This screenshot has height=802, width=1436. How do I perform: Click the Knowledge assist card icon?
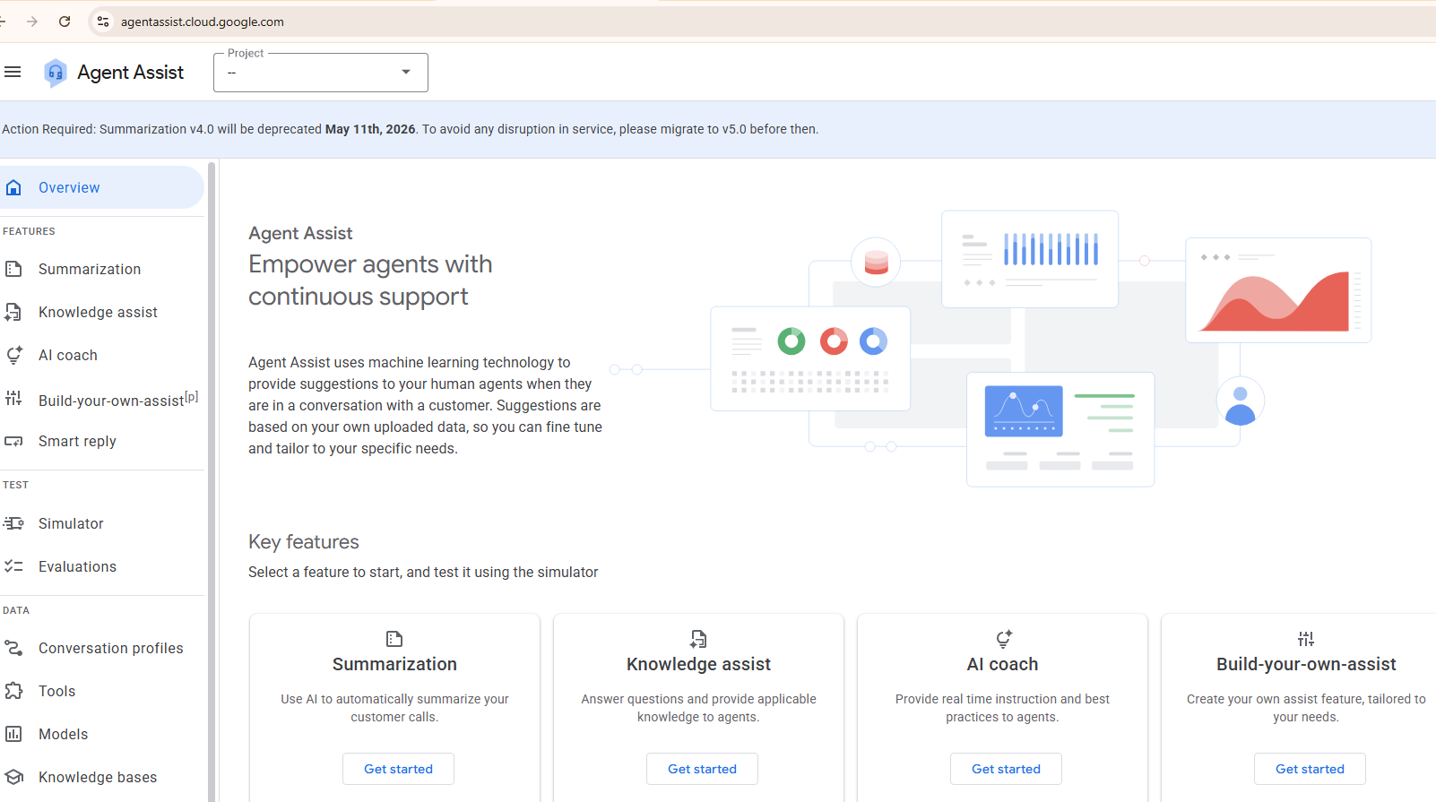pos(698,639)
